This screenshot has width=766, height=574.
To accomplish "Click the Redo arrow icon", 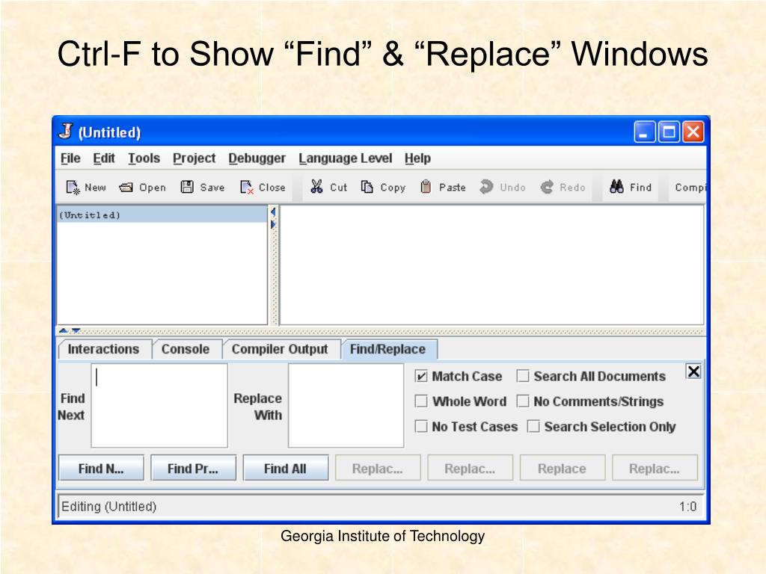I will click(547, 187).
